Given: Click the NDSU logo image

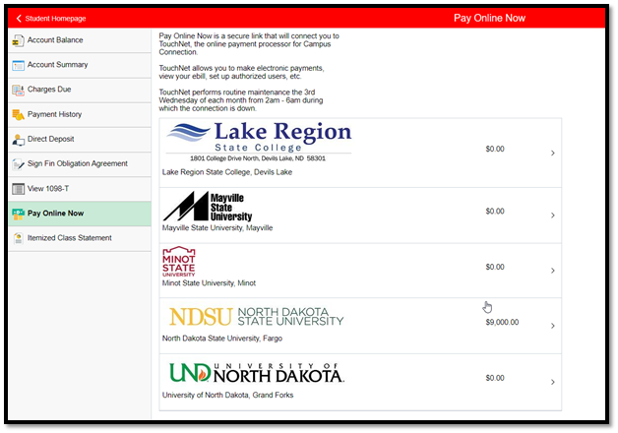Looking at the screenshot, I should 257,317.
